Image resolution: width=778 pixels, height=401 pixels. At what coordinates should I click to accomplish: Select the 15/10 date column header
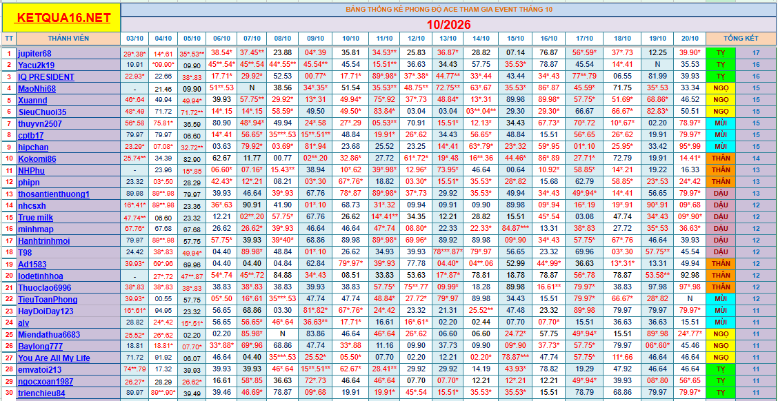click(515, 39)
